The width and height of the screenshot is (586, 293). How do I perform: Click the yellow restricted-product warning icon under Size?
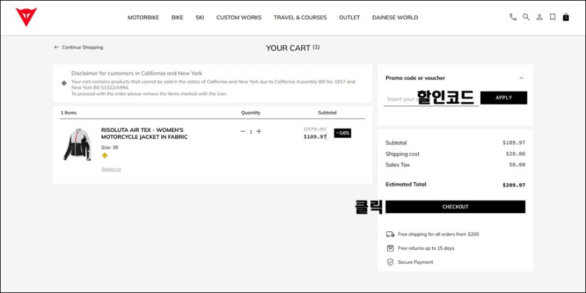pos(105,155)
